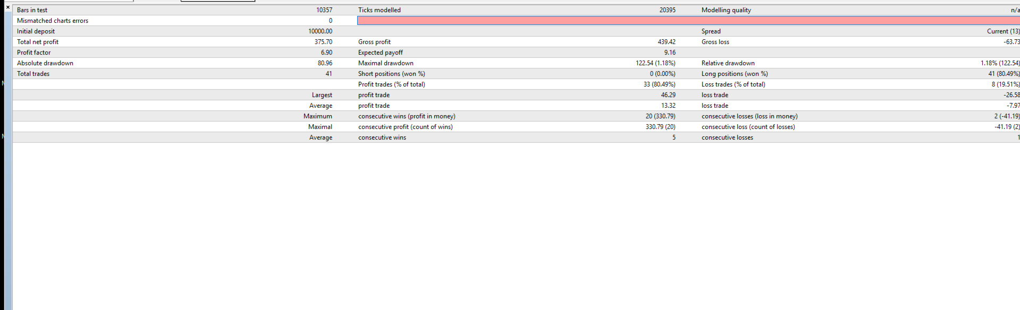This screenshot has width=1020, height=310.
Task: Select the 'Absolute drawdown' label
Action: [45, 63]
